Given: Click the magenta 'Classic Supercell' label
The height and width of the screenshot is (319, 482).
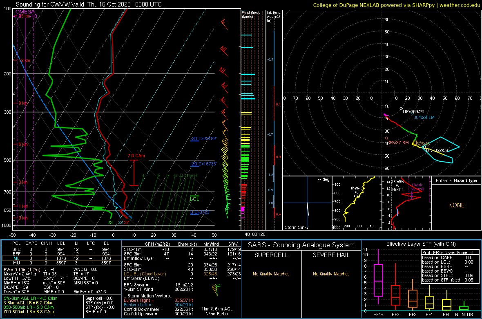Looking at the screenshot, I should pyautogui.click(x=417, y=187).
